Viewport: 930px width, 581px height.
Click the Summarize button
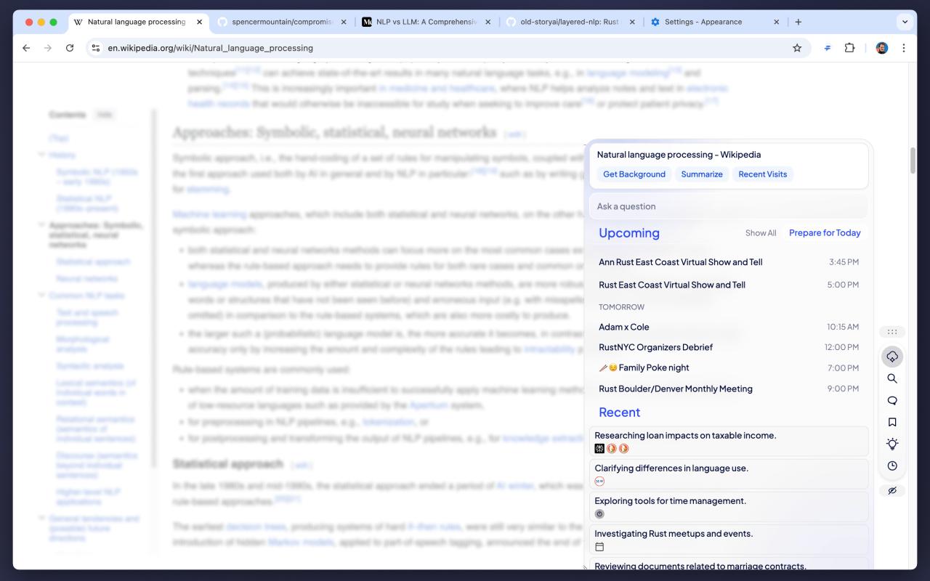coord(702,174)
